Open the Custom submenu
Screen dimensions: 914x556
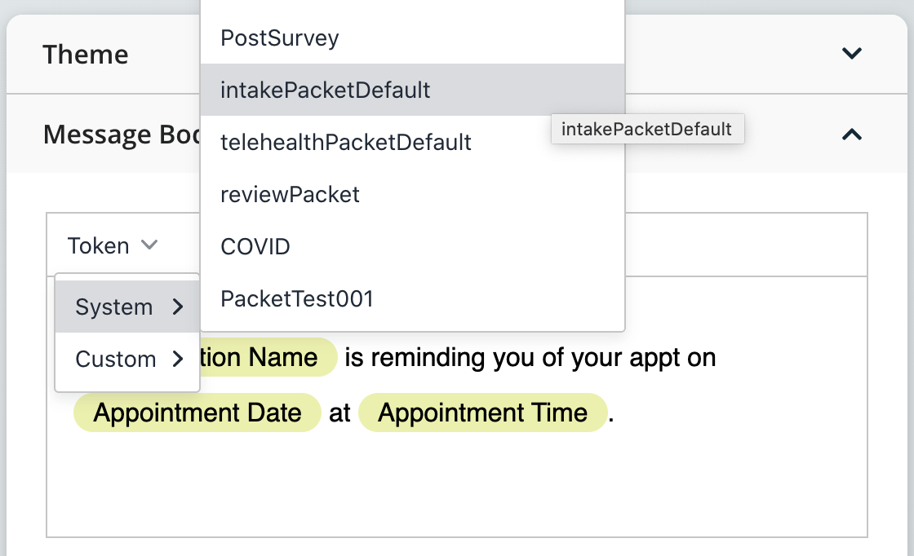coord(127,360)
